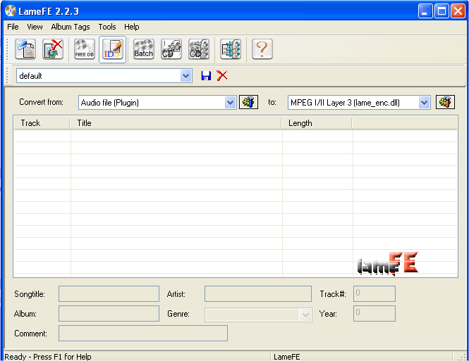Click the Album input field

coord(109,314)
